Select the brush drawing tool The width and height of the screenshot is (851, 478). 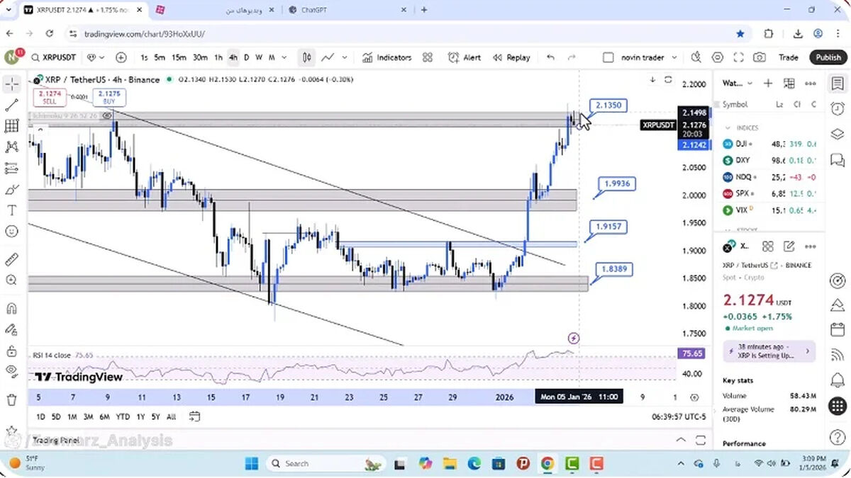point(11,189)
